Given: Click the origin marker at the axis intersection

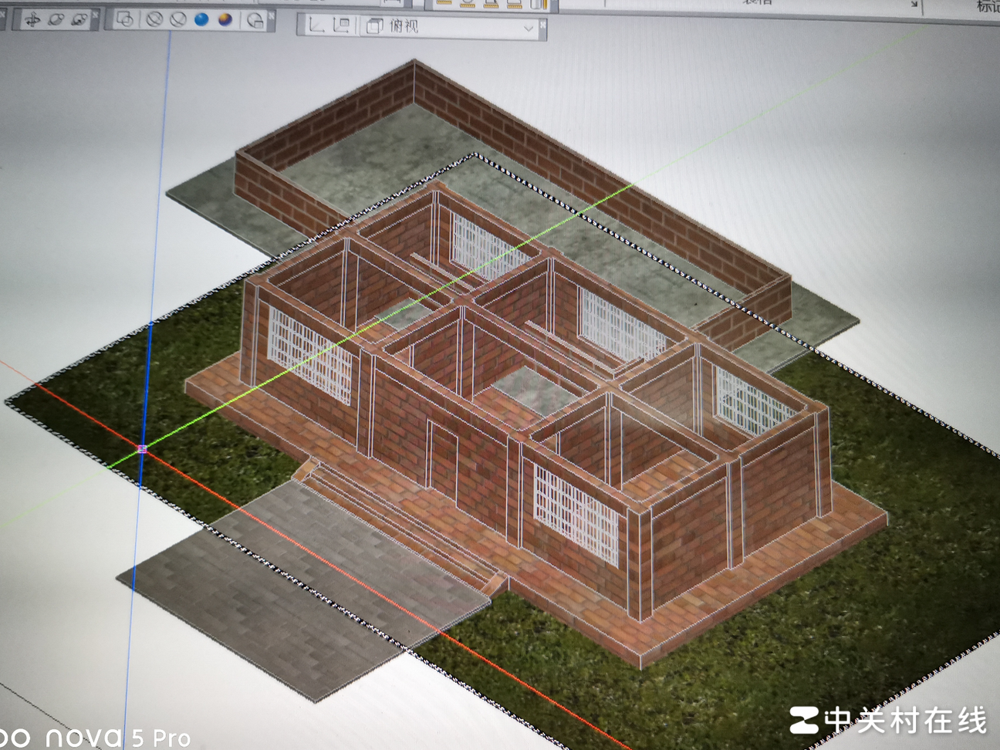Looking at the screenshot, I should pos(142,448).
